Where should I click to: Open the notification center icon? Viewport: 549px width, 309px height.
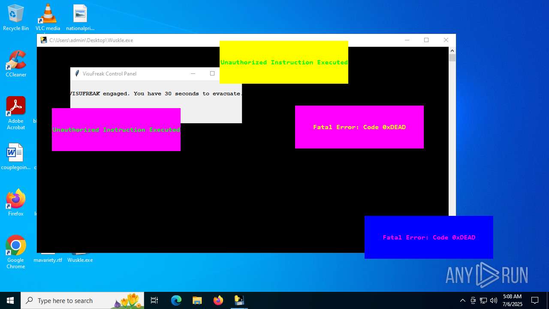tap(535, 300)
